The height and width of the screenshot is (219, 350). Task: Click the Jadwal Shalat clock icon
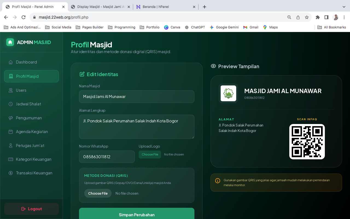click(11, 104)
